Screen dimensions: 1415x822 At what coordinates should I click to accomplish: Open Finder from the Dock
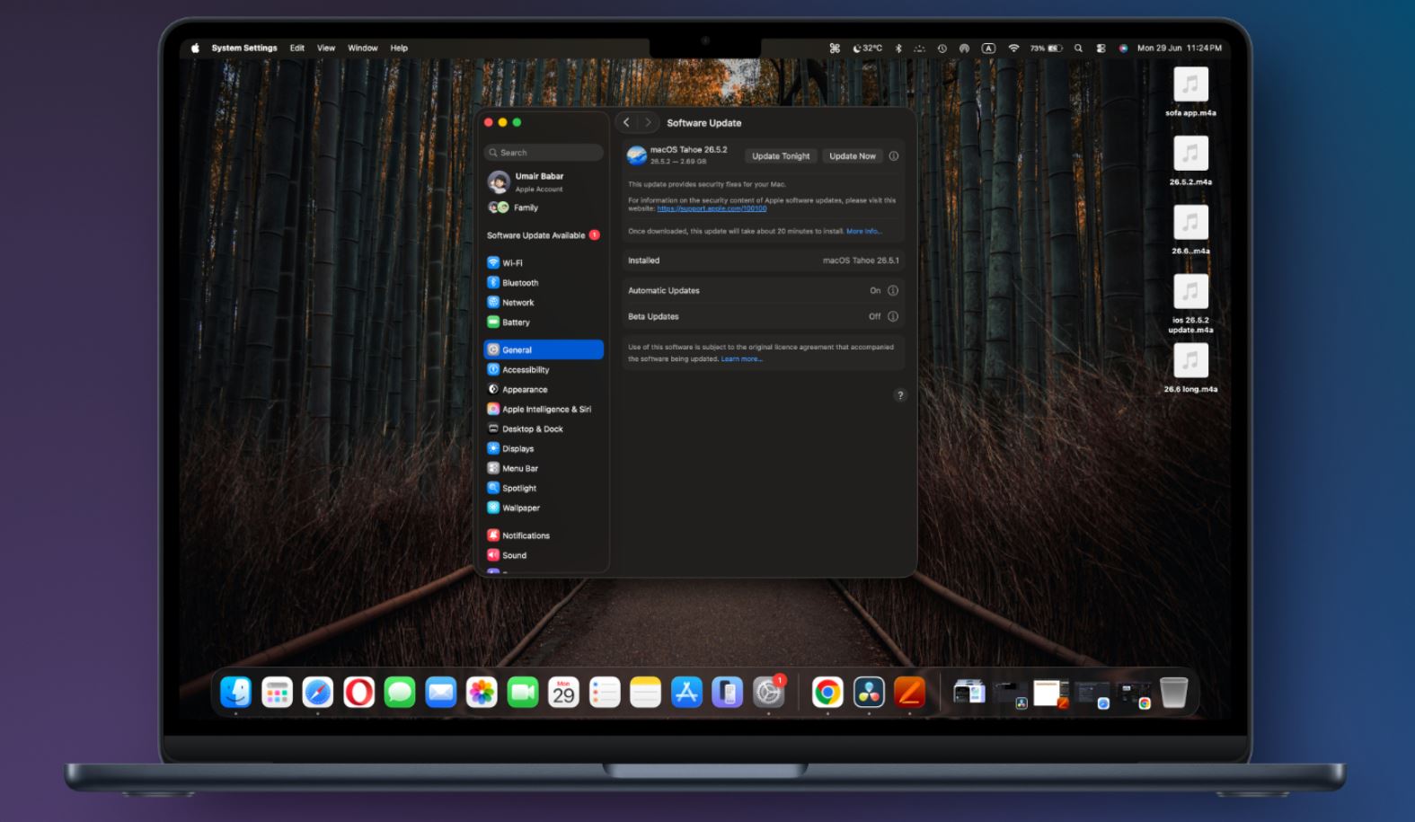pos(236,692)
